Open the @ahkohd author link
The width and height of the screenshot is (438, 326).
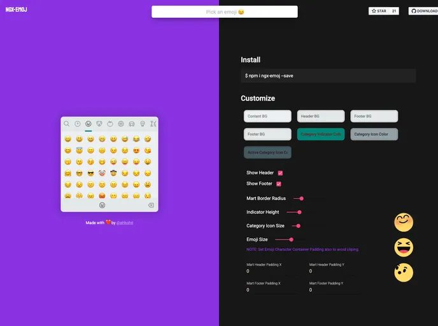[125, 223]
